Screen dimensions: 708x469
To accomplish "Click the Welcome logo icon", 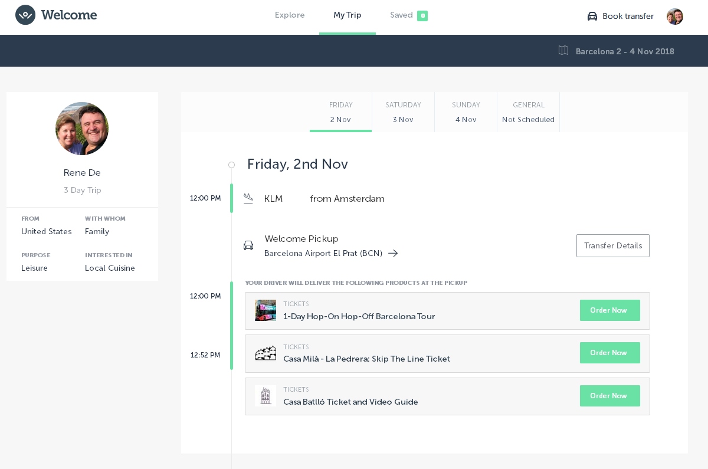I will [x=25, y=15].
